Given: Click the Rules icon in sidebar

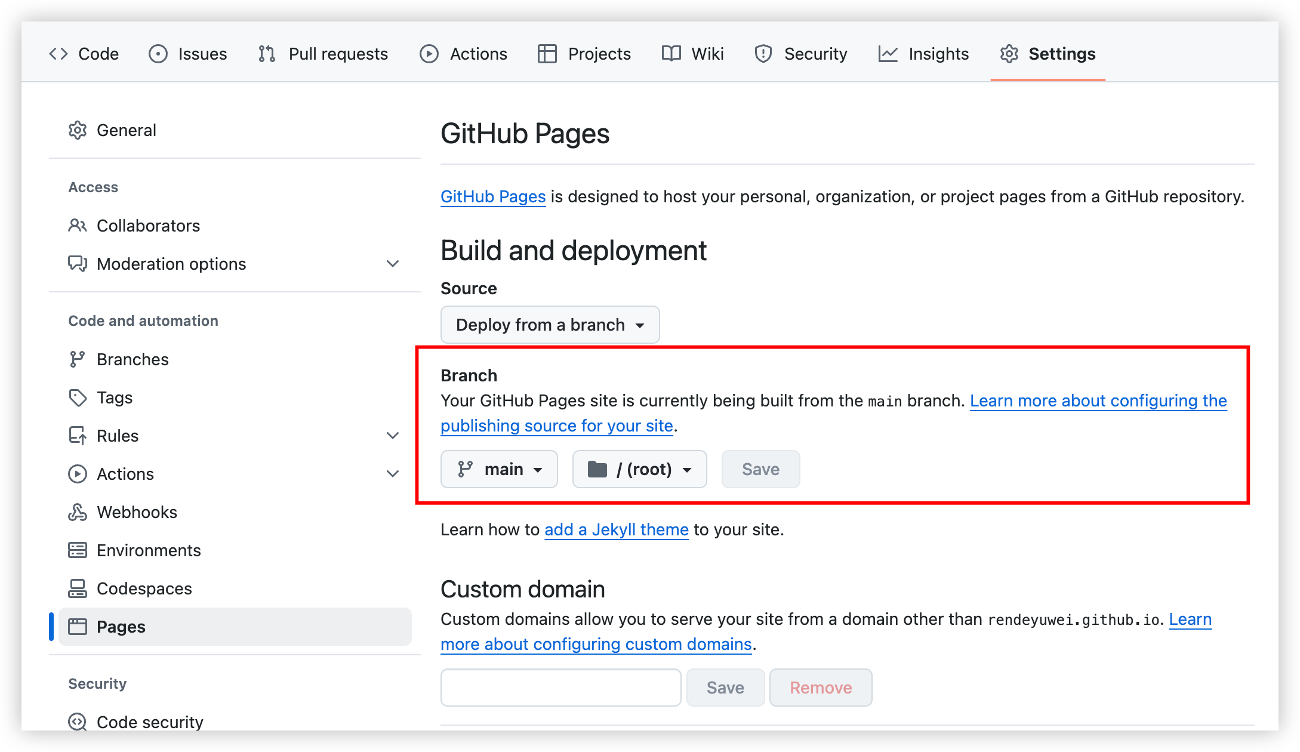Looking at the screenshot, I should click(78, 436).
